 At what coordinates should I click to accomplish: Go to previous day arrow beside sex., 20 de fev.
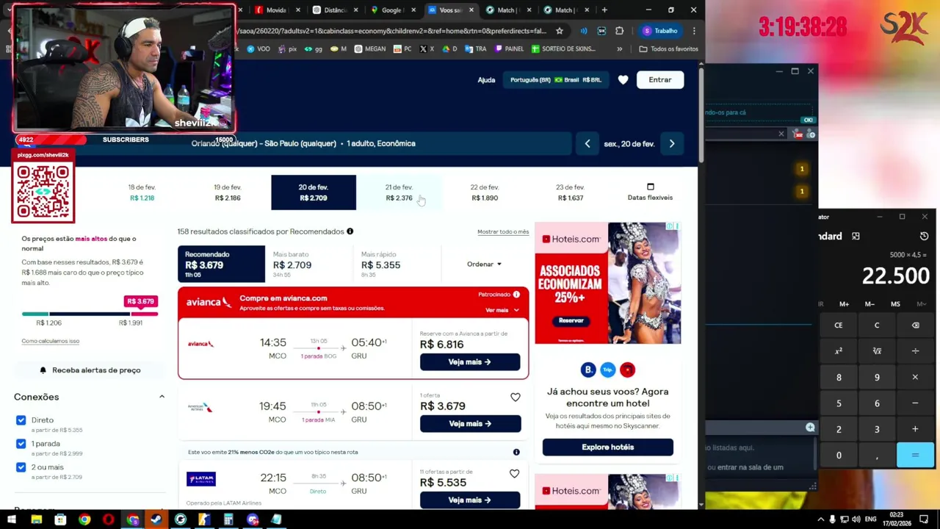[x=587, y=144]
